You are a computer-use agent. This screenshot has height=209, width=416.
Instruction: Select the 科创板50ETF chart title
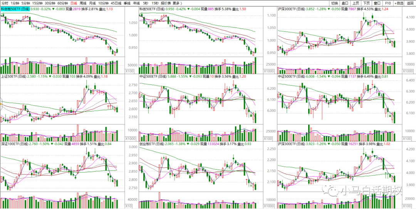[15, 8]
